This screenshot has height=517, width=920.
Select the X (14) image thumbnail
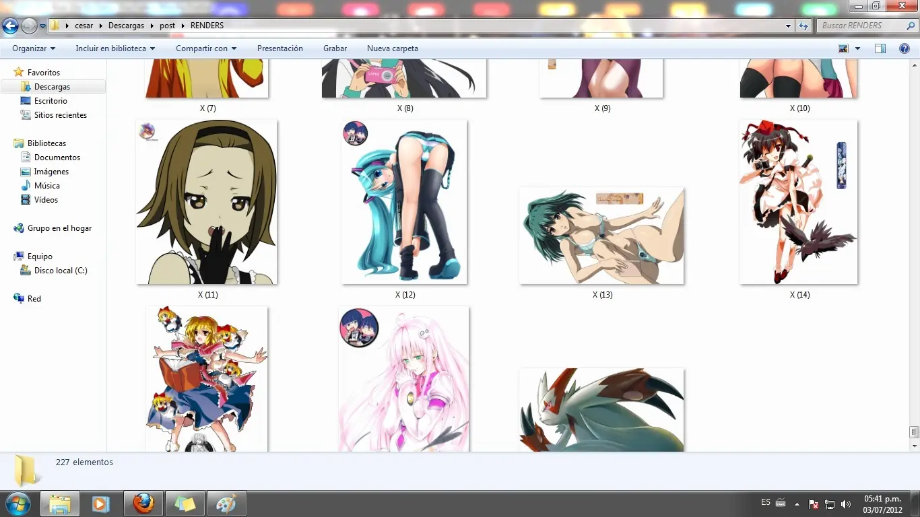click(799, 202)
